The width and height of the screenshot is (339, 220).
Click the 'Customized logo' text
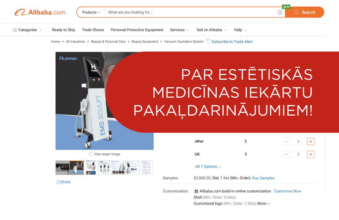coord(208,203)
